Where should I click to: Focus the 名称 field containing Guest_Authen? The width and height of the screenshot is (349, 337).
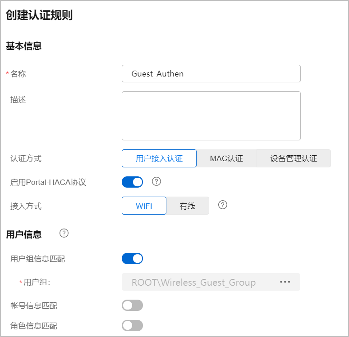tap(211, 73)
